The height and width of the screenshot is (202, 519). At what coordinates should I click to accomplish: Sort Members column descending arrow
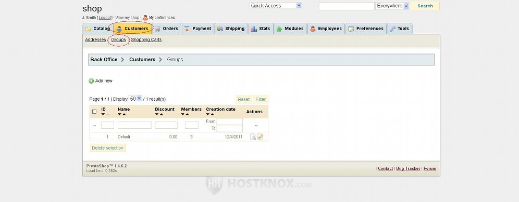183,115
